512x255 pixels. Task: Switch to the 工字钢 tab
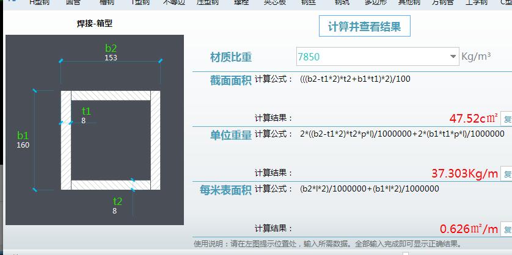pos(476,2)
